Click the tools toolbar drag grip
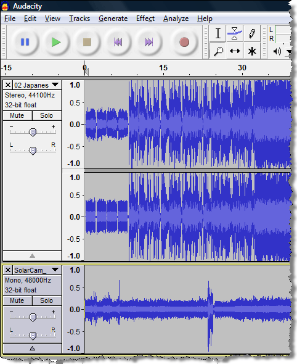The width and height of the screenshot is (297, 364). tap(205, 42)
